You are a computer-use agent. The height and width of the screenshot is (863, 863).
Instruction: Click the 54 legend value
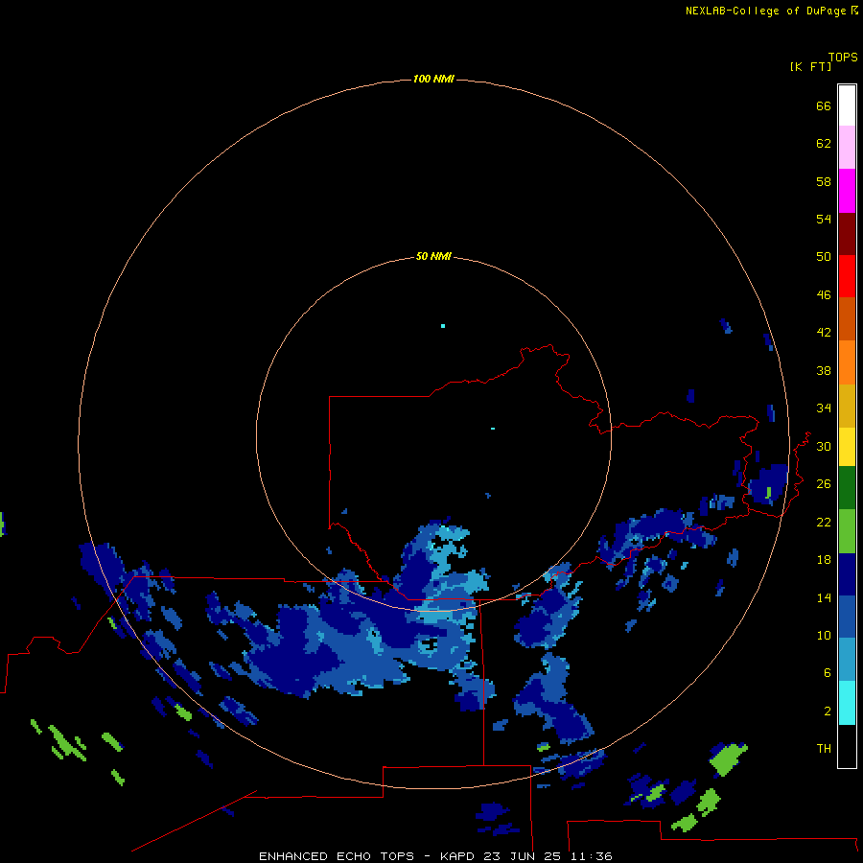click(x=824, y=219)
